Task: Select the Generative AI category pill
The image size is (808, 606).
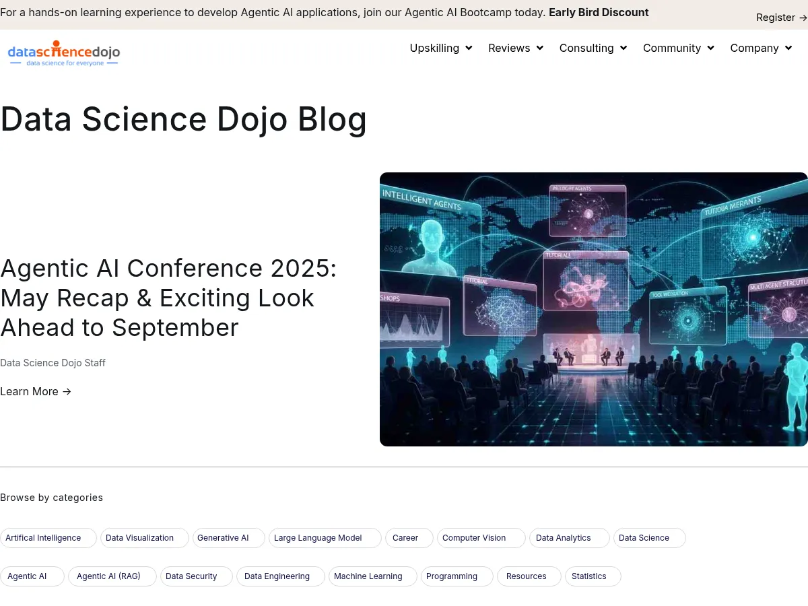Action: 223,537
